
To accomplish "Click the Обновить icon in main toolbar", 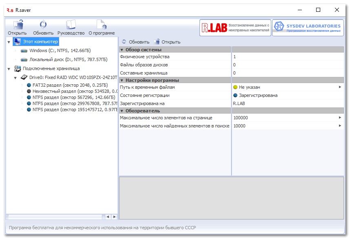I will point(43,25).
